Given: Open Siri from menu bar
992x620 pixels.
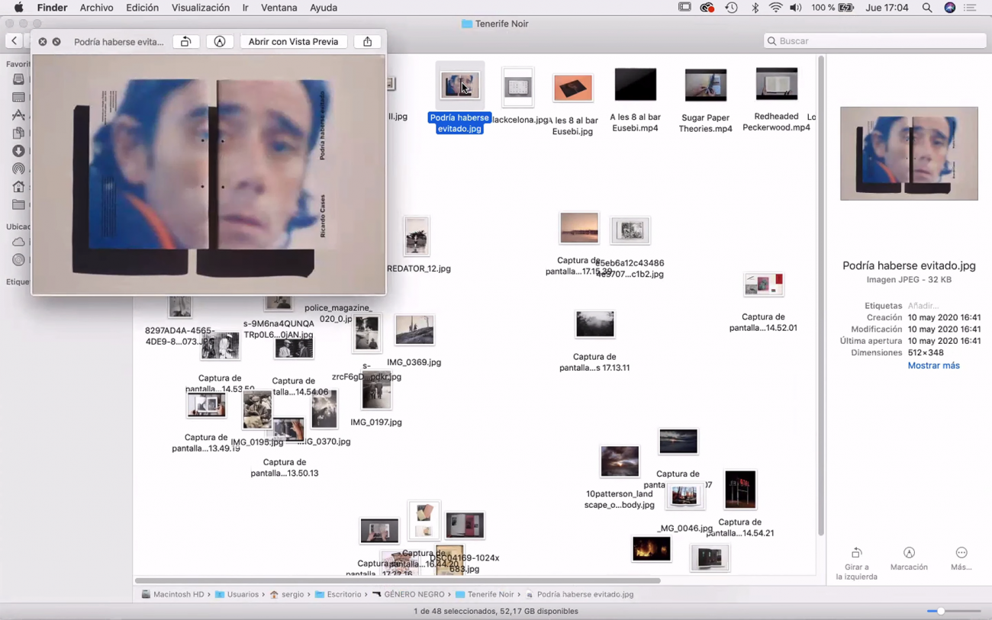Looking at the screenshot, I should (x=950, y=8).
